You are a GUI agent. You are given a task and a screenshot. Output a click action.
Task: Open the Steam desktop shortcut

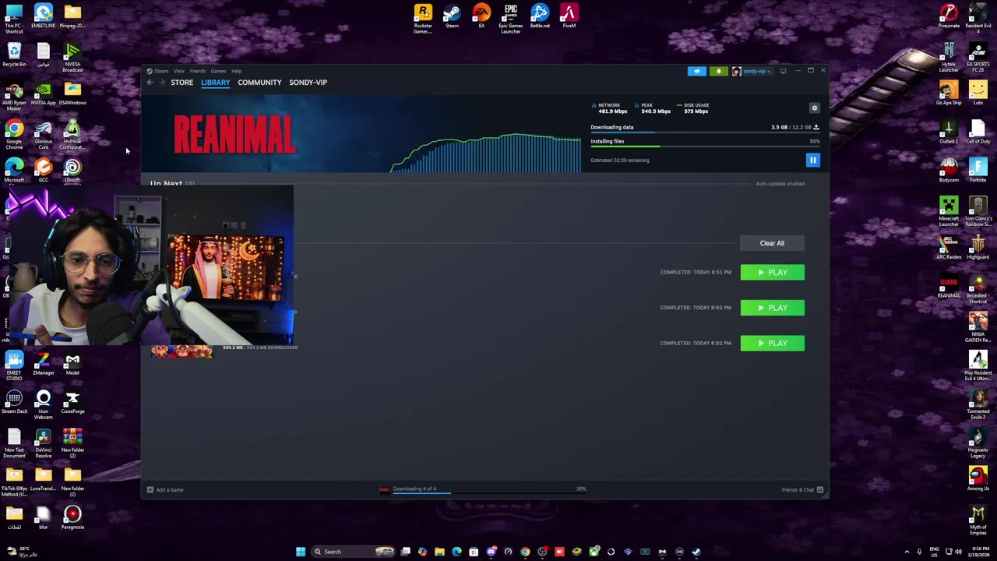(x=452, y=16)
